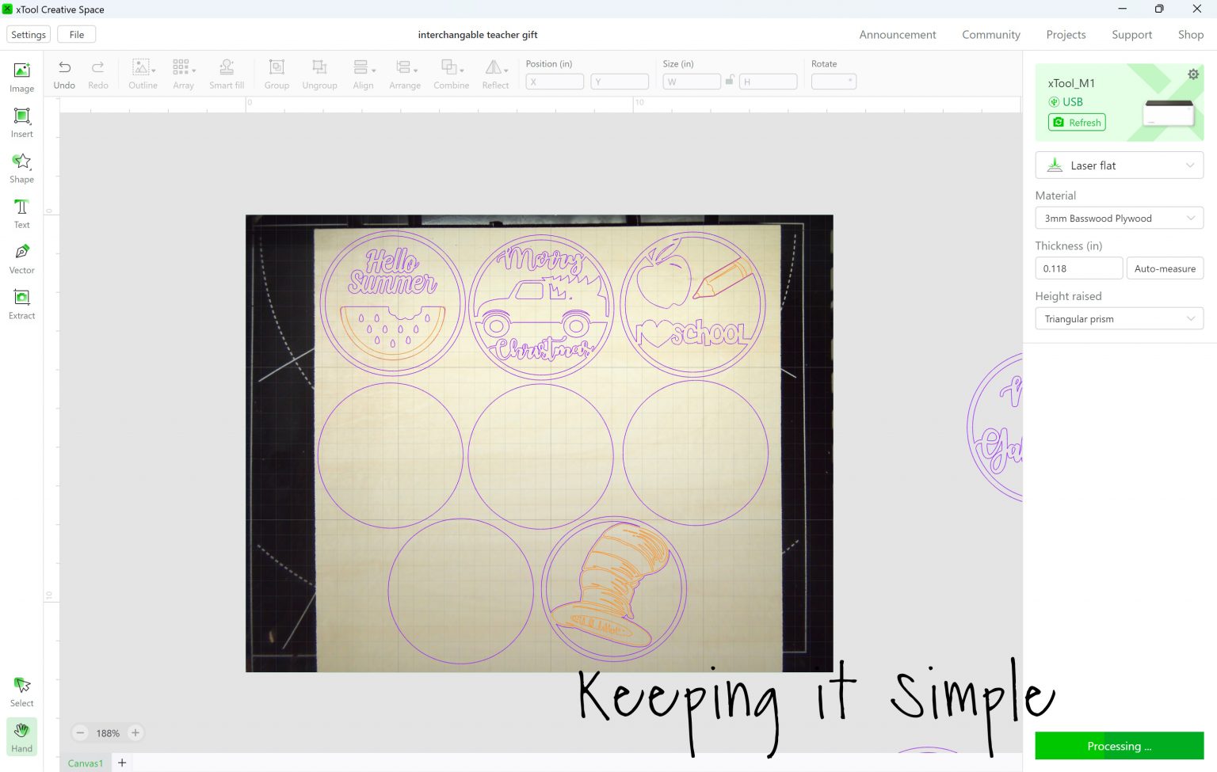Switch to the Hand tool
This screenshot has height=772, width=1217.
pyautogui.click(x=21, y=736)
